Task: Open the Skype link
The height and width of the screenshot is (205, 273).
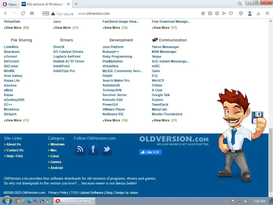Action: 156,57
